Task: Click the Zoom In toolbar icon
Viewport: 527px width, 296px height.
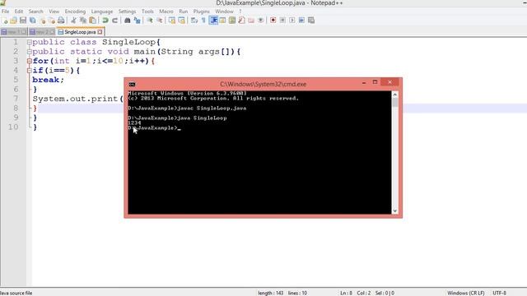Action: tap(150, 21)
